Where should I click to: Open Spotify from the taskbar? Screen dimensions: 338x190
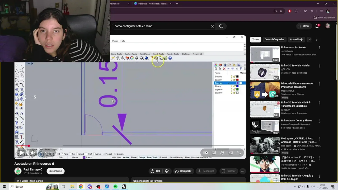point(115,187)
